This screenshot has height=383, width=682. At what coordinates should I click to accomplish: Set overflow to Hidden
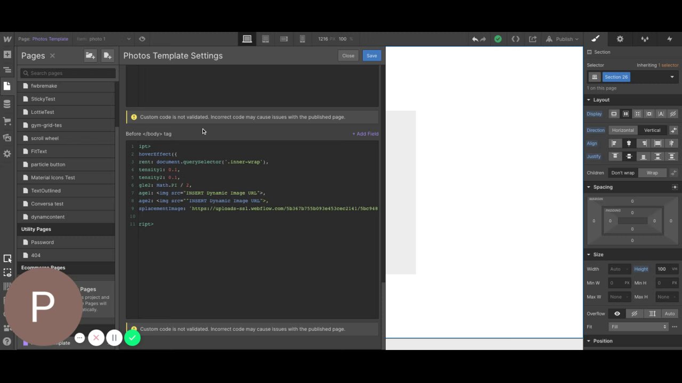click(634, 314)
